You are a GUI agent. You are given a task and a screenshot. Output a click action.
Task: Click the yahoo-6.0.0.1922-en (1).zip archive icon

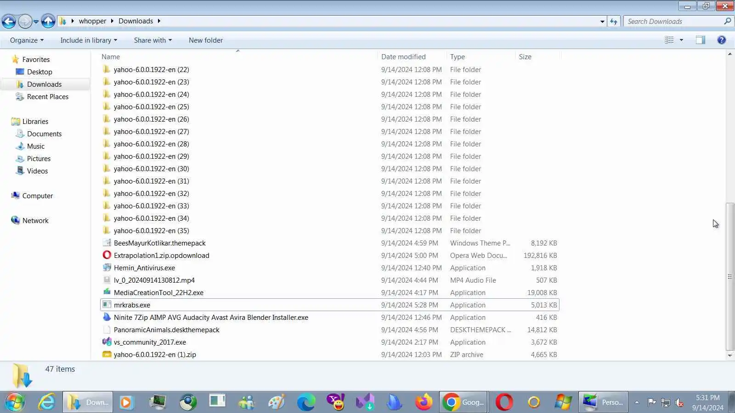[107, 354]
